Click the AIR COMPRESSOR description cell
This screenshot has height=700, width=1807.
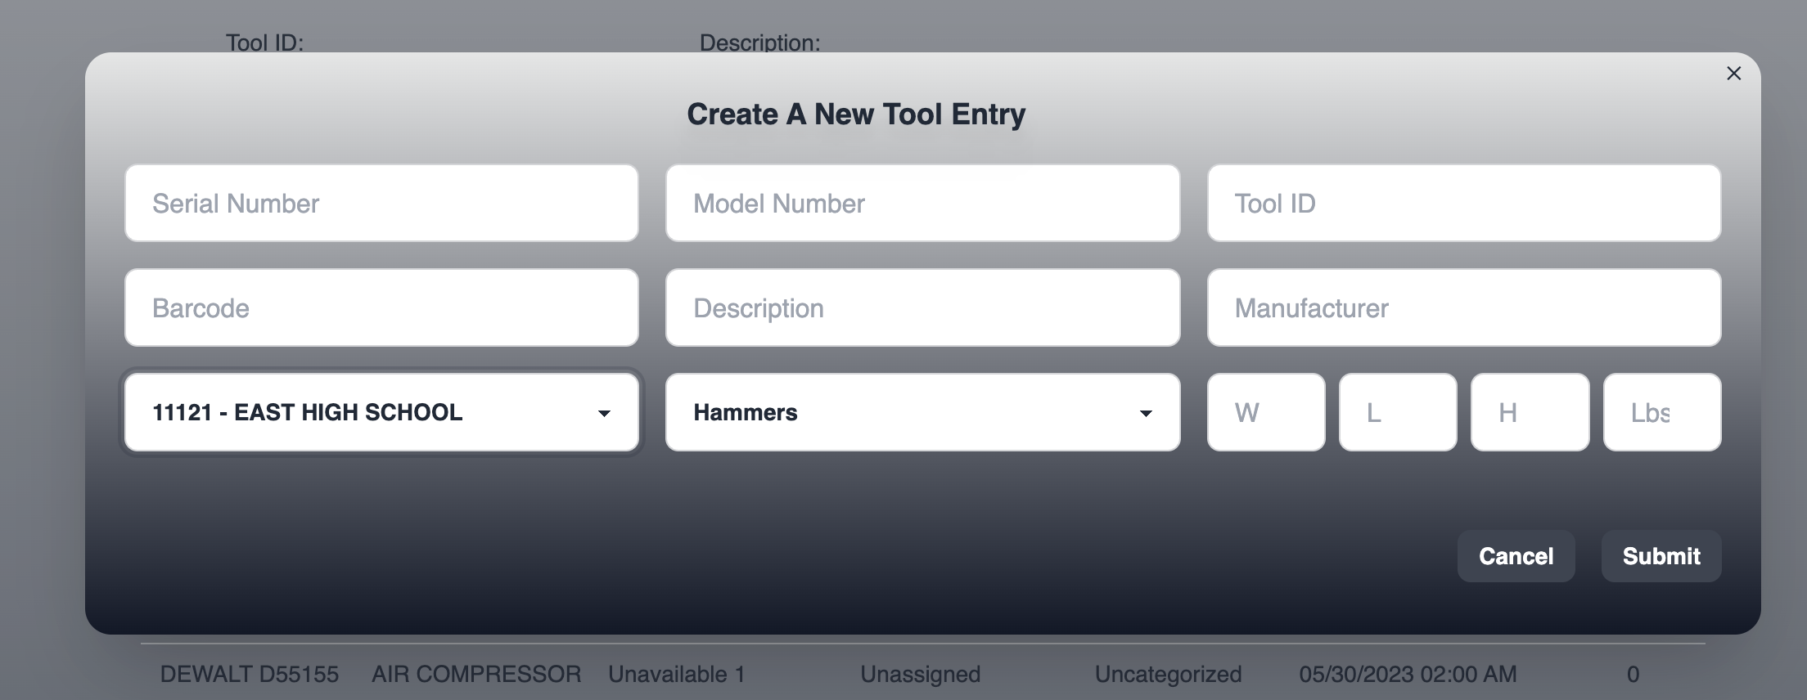coord(476,675)
